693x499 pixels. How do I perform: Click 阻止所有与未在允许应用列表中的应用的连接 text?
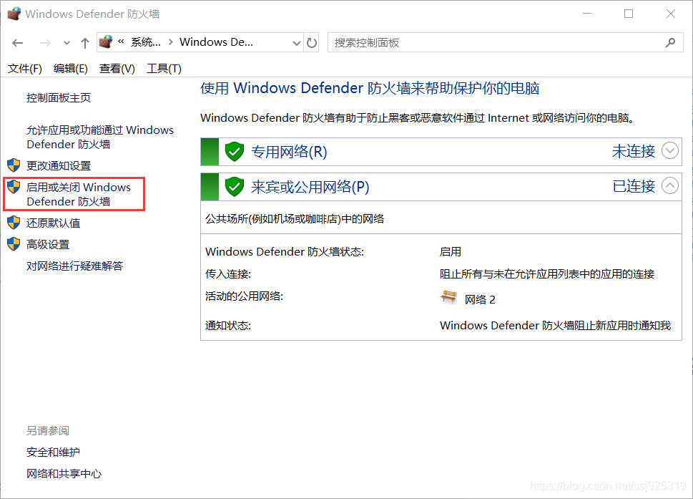click(546, 274)
